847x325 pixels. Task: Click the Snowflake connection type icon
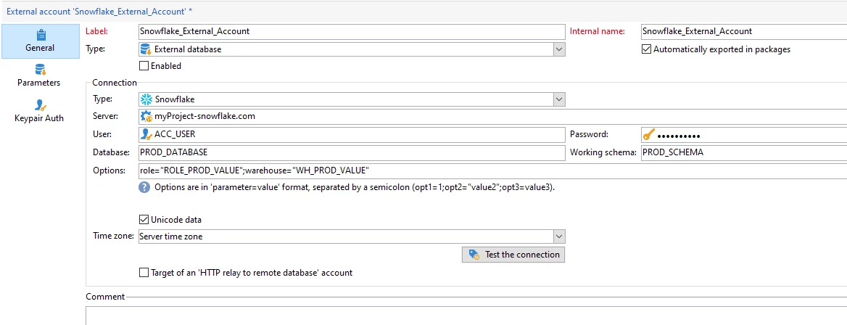click(146, 99)
